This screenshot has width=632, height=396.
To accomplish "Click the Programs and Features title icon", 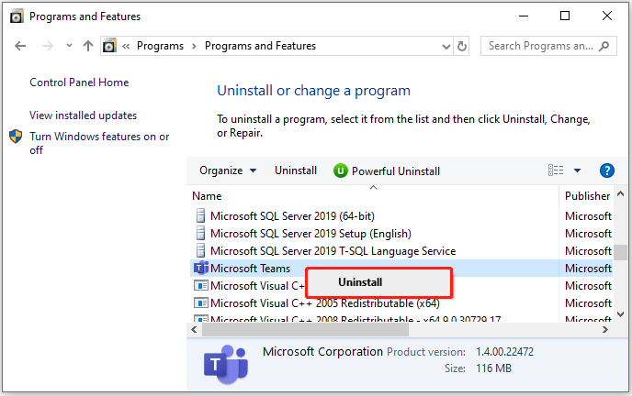I will pos(17,16).
